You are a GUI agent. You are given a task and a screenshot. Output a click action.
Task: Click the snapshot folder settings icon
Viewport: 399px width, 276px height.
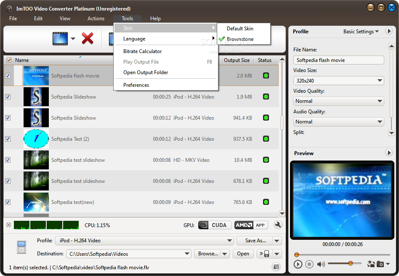(x=371, y=264)
